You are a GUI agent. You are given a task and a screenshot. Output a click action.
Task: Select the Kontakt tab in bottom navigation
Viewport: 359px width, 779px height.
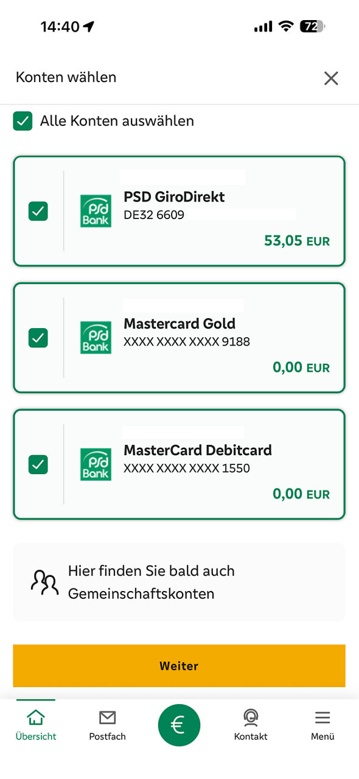[x=250, y=724]
